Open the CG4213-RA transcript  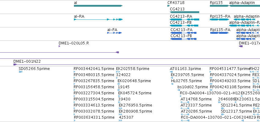[x=185, y=19]
